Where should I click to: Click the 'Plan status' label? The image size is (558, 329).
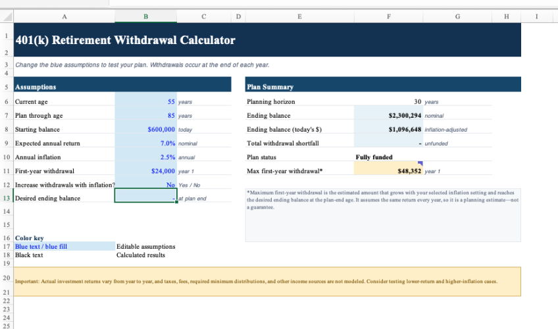click(261, 157)
